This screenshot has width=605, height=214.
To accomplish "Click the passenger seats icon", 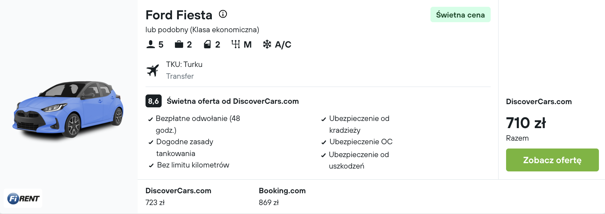I will pos(151,44).
